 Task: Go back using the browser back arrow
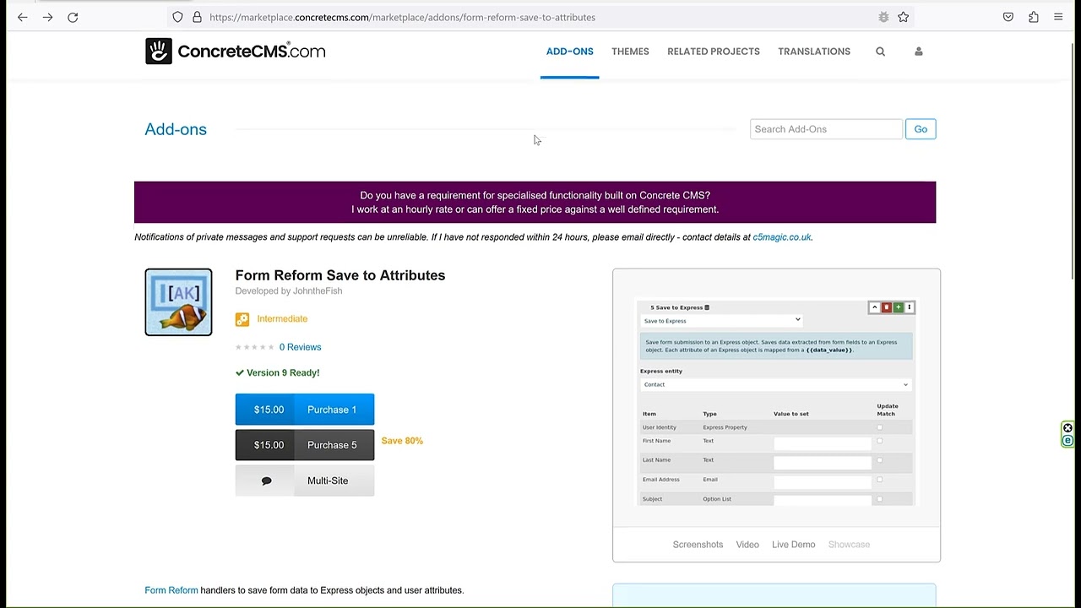[23, 17]
